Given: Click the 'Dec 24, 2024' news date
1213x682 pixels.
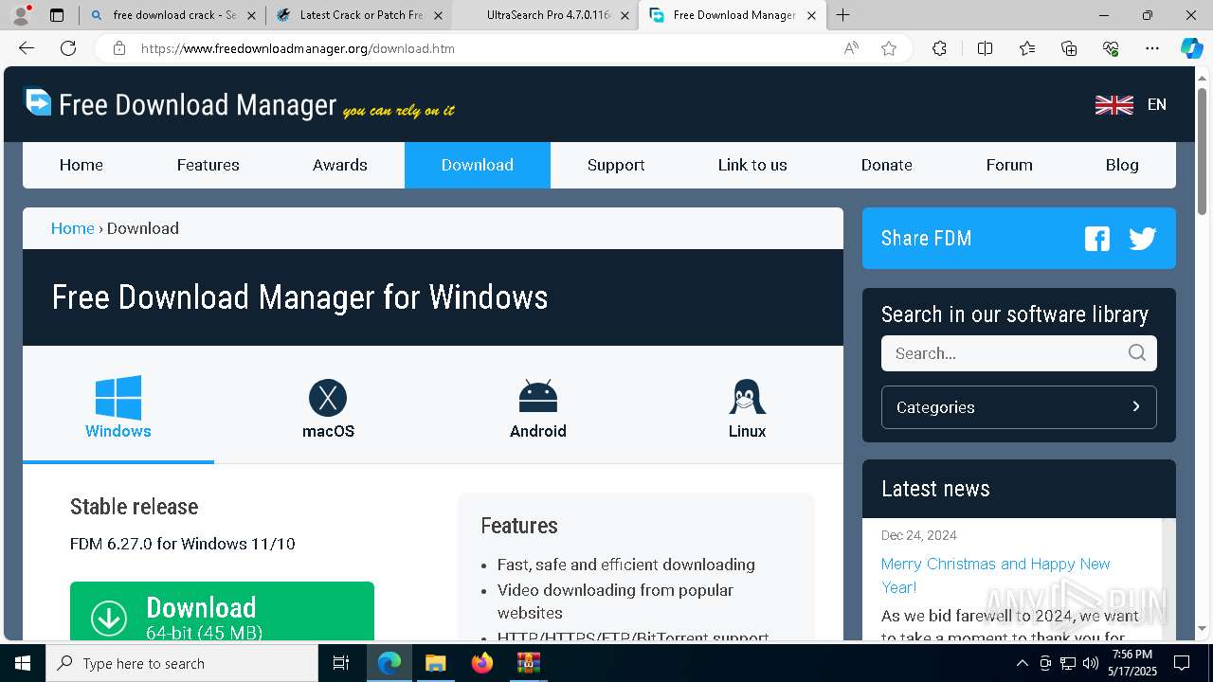Looking at the screenshot, I should click(919, 535).
